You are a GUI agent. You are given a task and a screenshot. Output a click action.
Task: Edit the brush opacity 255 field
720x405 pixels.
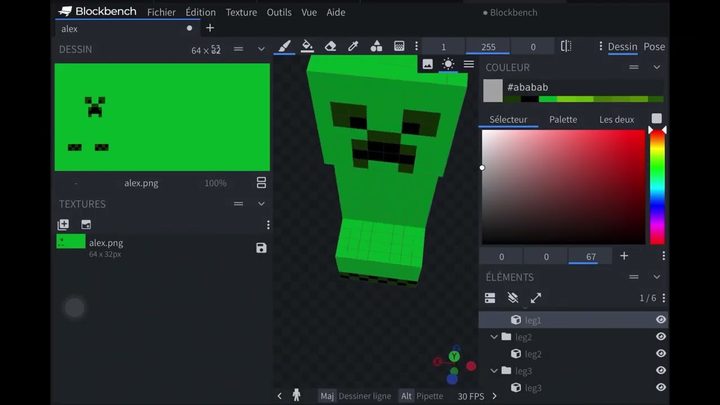pos(488,47)
